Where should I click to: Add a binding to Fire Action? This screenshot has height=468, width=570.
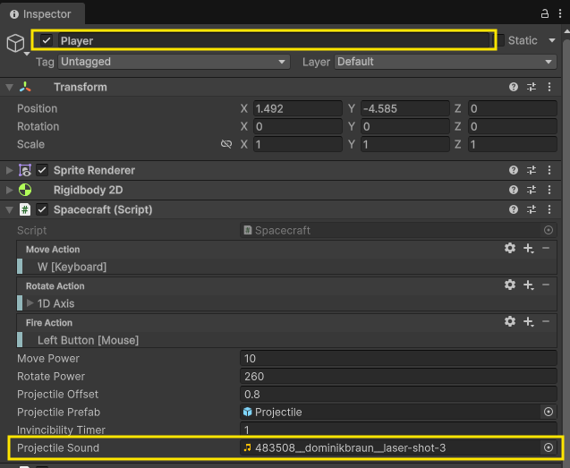pyautogui.click(x=528, y=322)
